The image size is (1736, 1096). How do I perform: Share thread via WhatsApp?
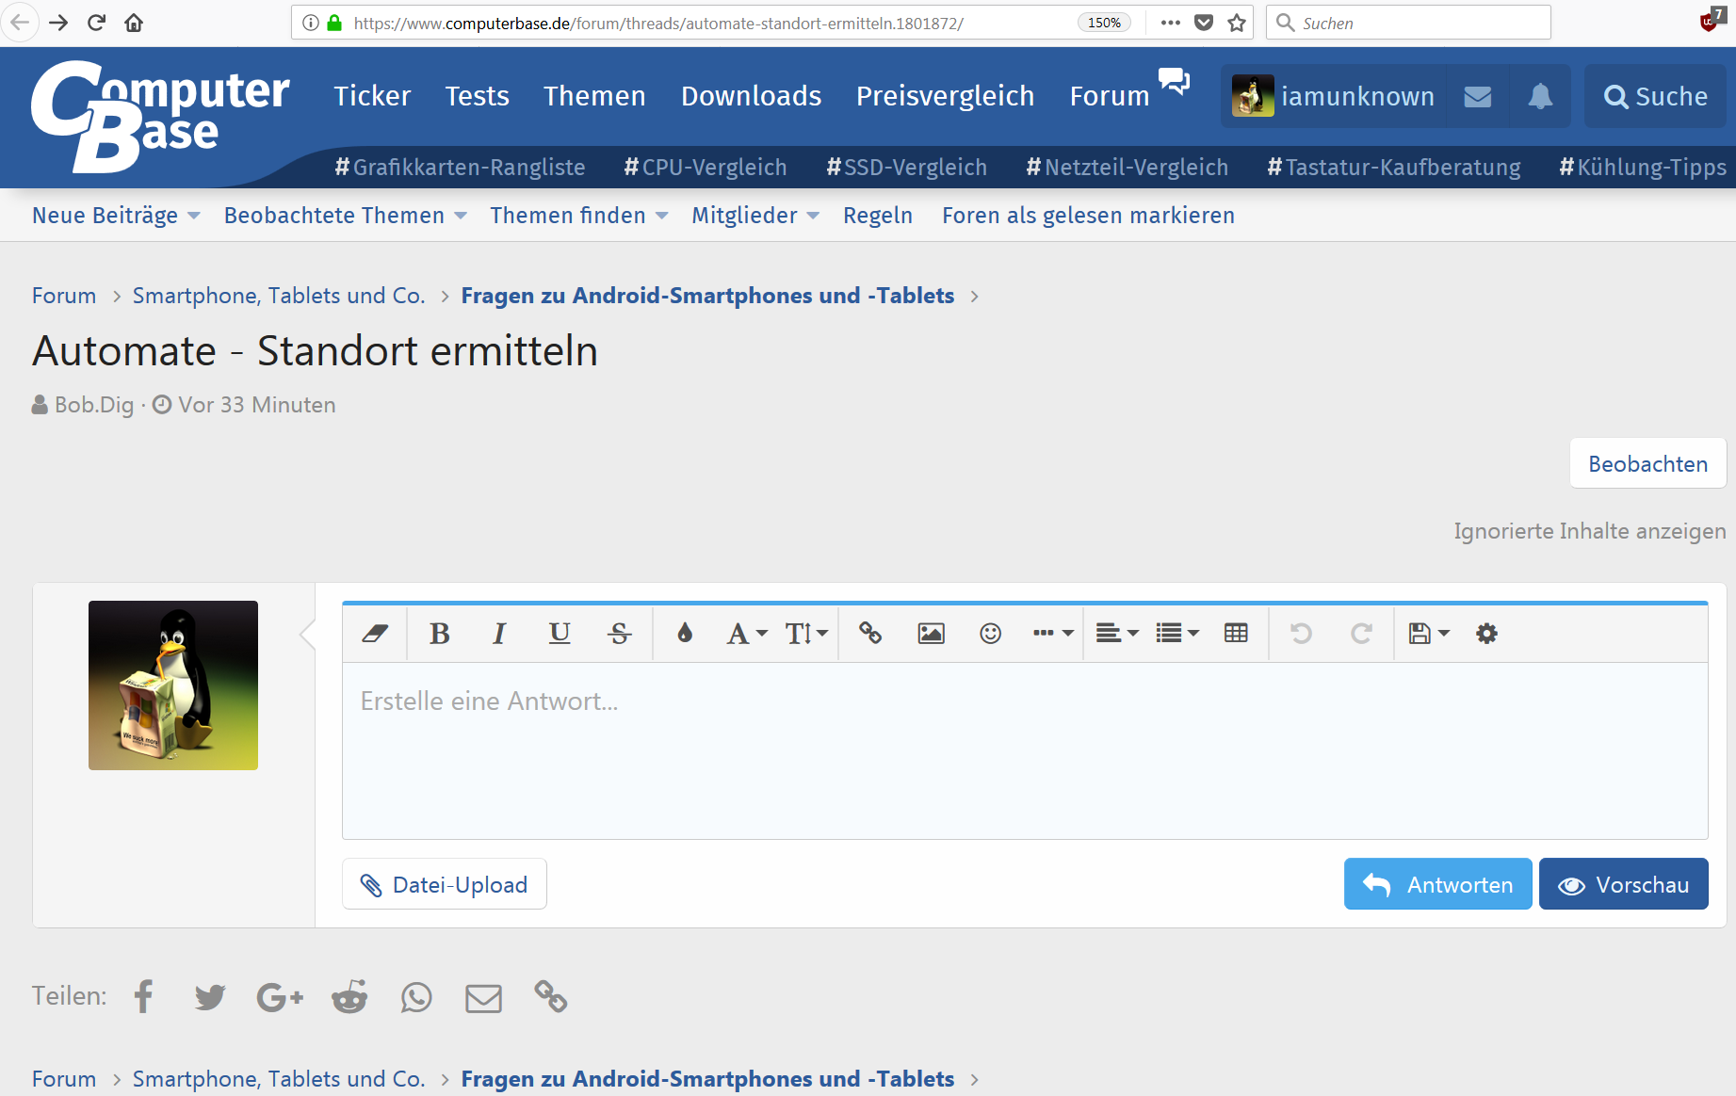tap(416, 996)
